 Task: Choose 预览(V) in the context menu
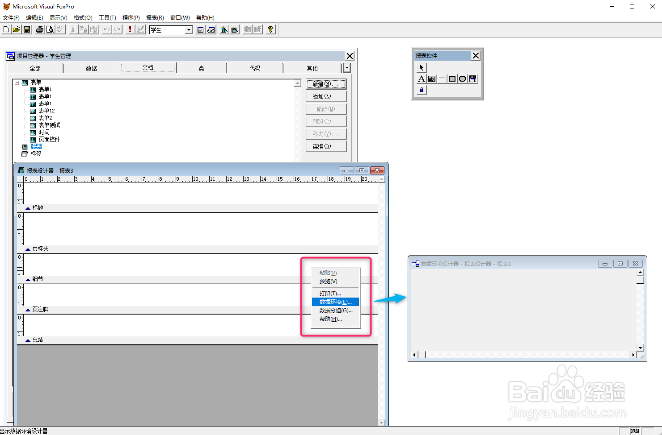click(x=335, y=282)
